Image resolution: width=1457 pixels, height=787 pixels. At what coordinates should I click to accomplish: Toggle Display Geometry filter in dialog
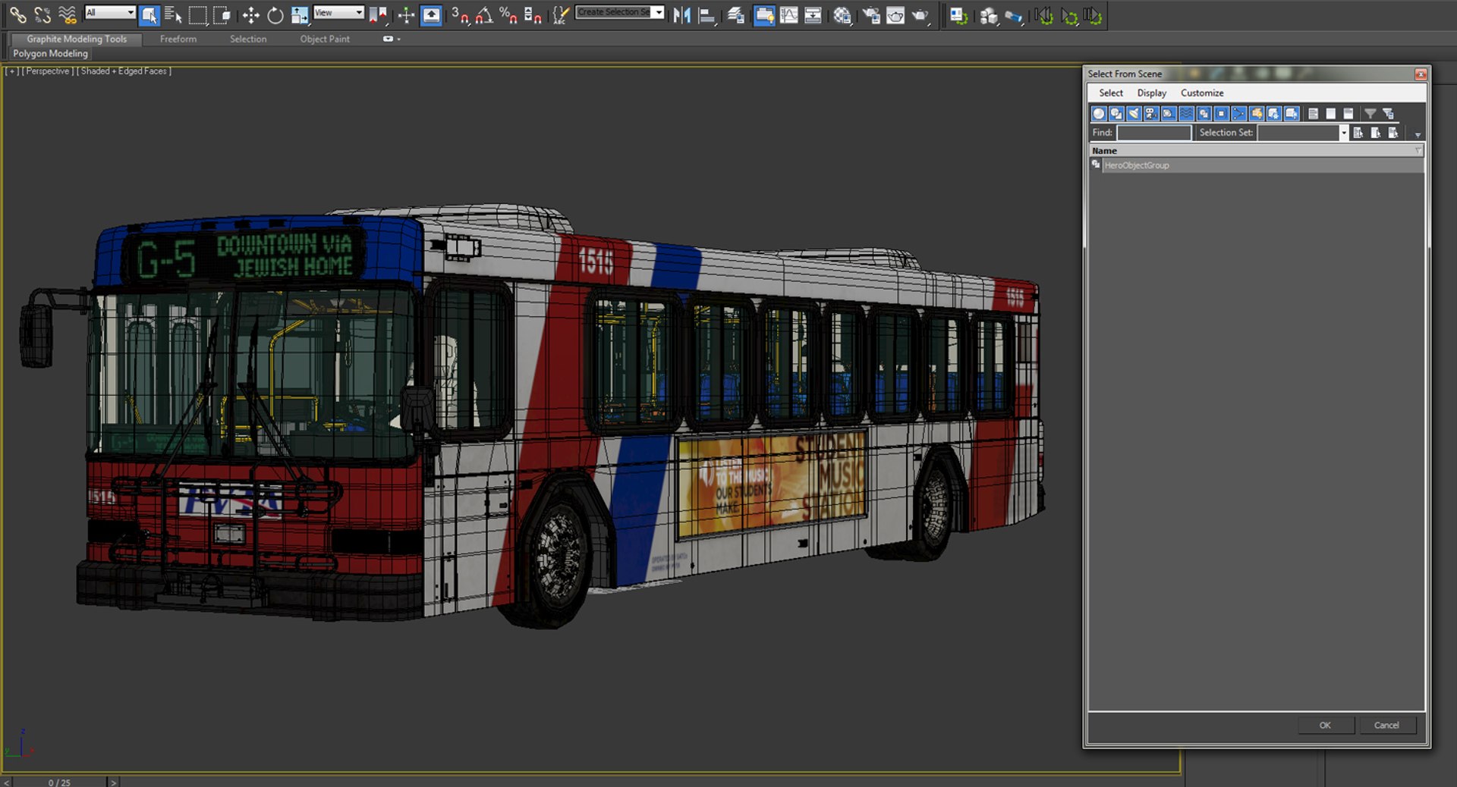[1099, 114]
